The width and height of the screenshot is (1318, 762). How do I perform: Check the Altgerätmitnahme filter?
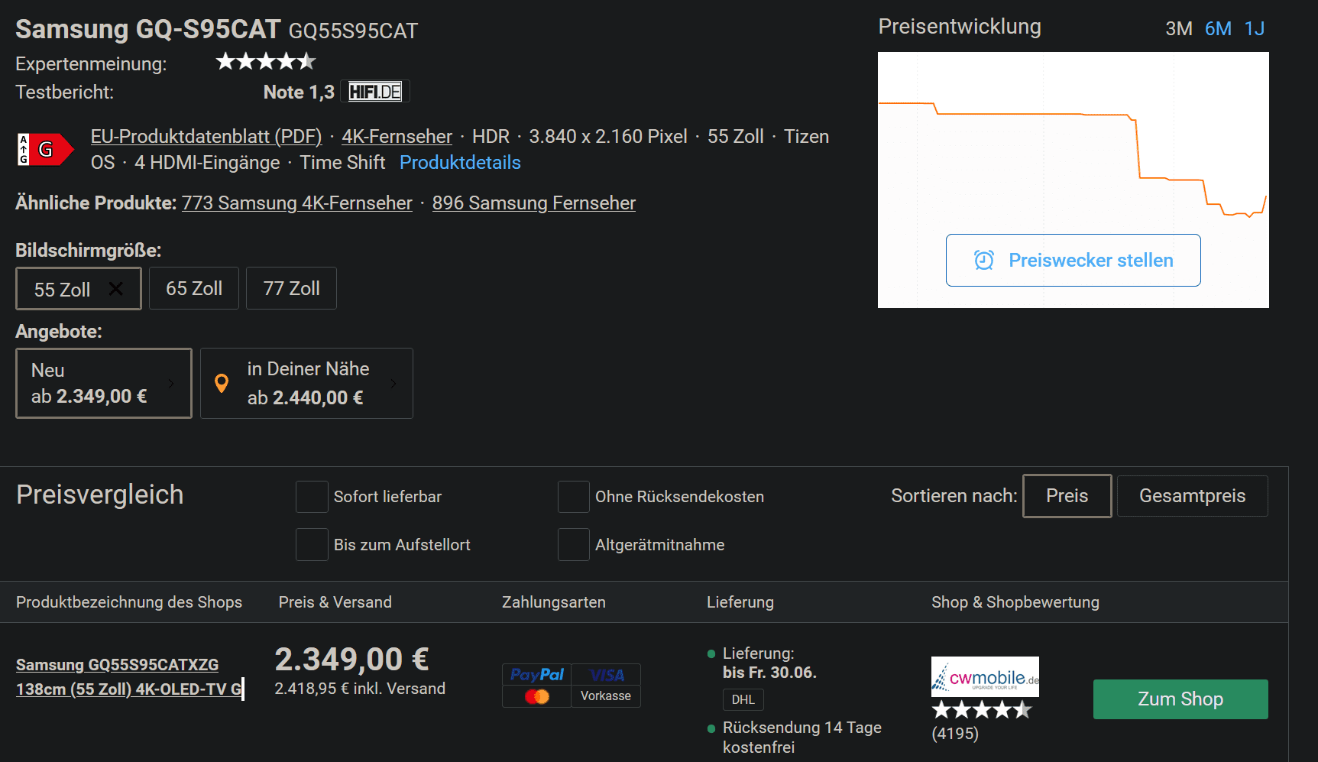(574, 545)
